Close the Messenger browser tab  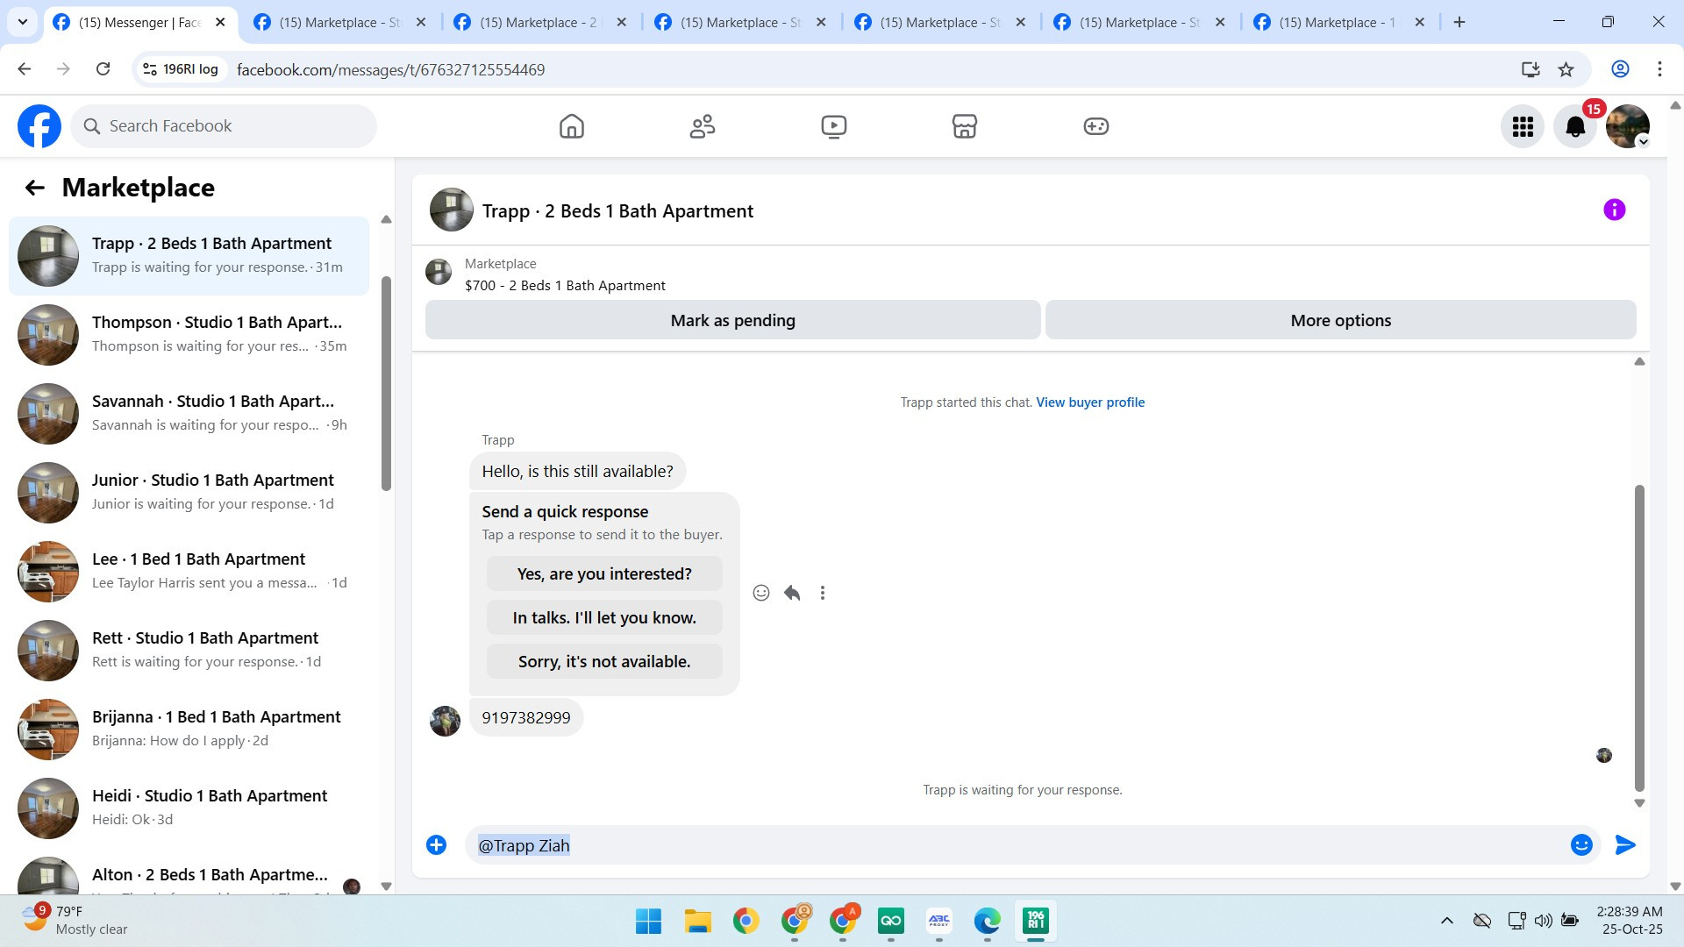coord(221,23)
